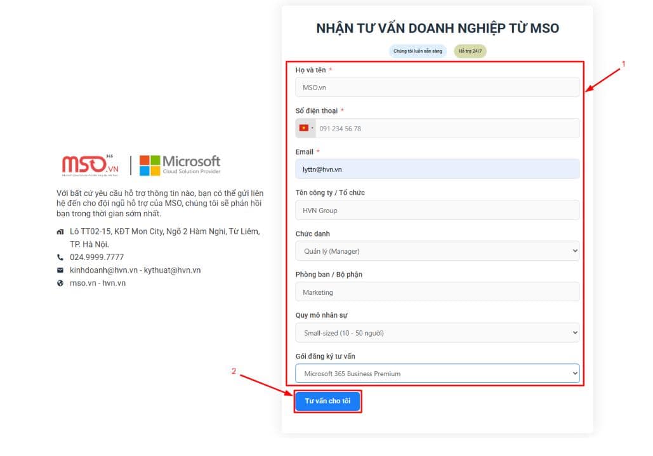Click the paragraph starting Với bất cứ yêu cầu

coord(160,204)
